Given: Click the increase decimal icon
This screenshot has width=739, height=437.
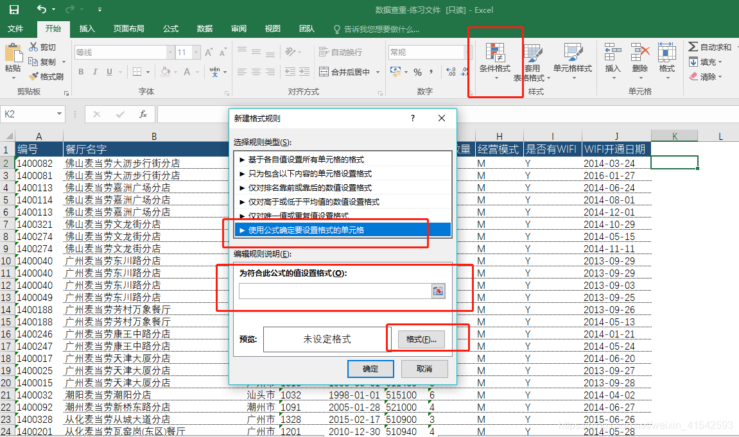Looking at the screenshot, I should [451, 72].
